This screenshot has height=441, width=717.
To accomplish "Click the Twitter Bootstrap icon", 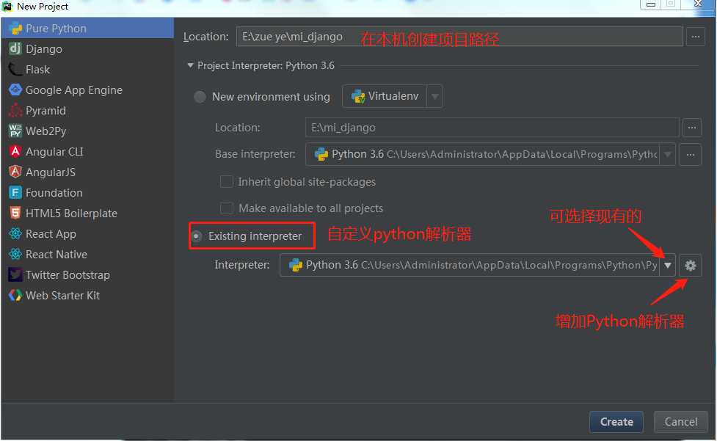I will click(x=15, y=274).
